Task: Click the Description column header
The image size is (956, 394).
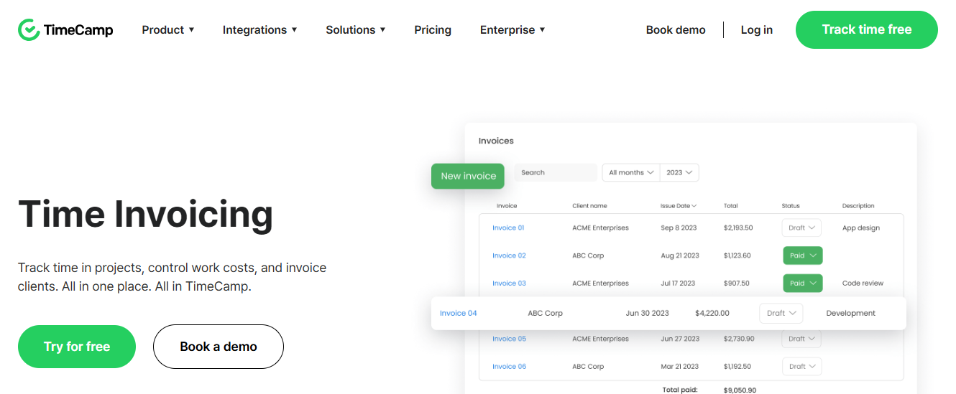Action: pos(858,206)
